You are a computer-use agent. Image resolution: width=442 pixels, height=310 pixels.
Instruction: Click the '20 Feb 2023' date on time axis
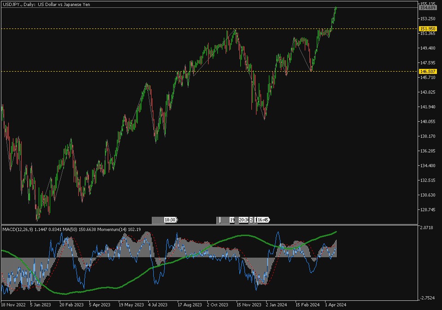(72, 304)
